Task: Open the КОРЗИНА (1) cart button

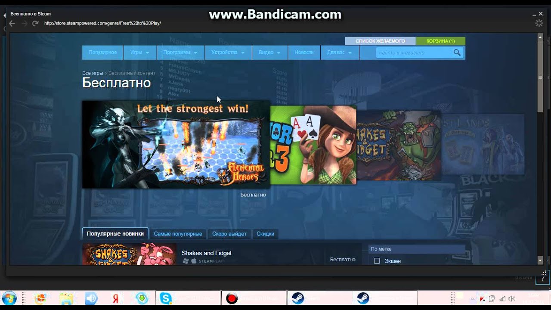Action: [x=441, y=41]
